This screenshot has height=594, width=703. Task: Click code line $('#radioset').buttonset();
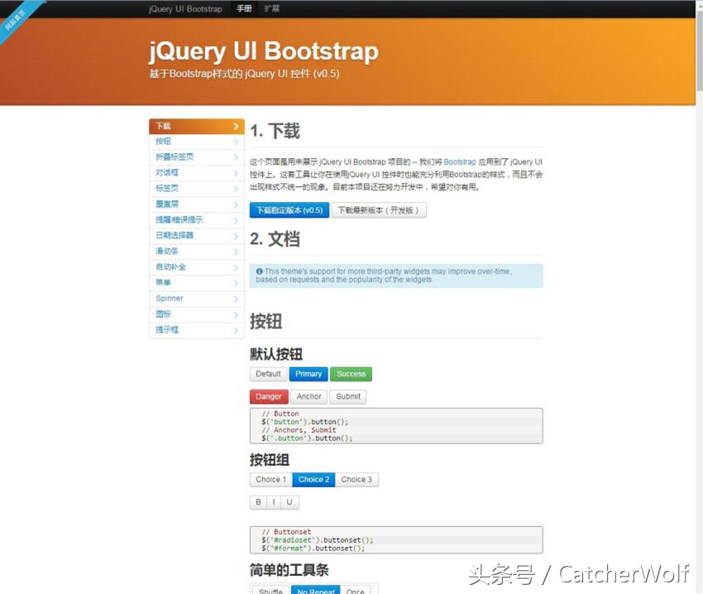pos(317,540)
